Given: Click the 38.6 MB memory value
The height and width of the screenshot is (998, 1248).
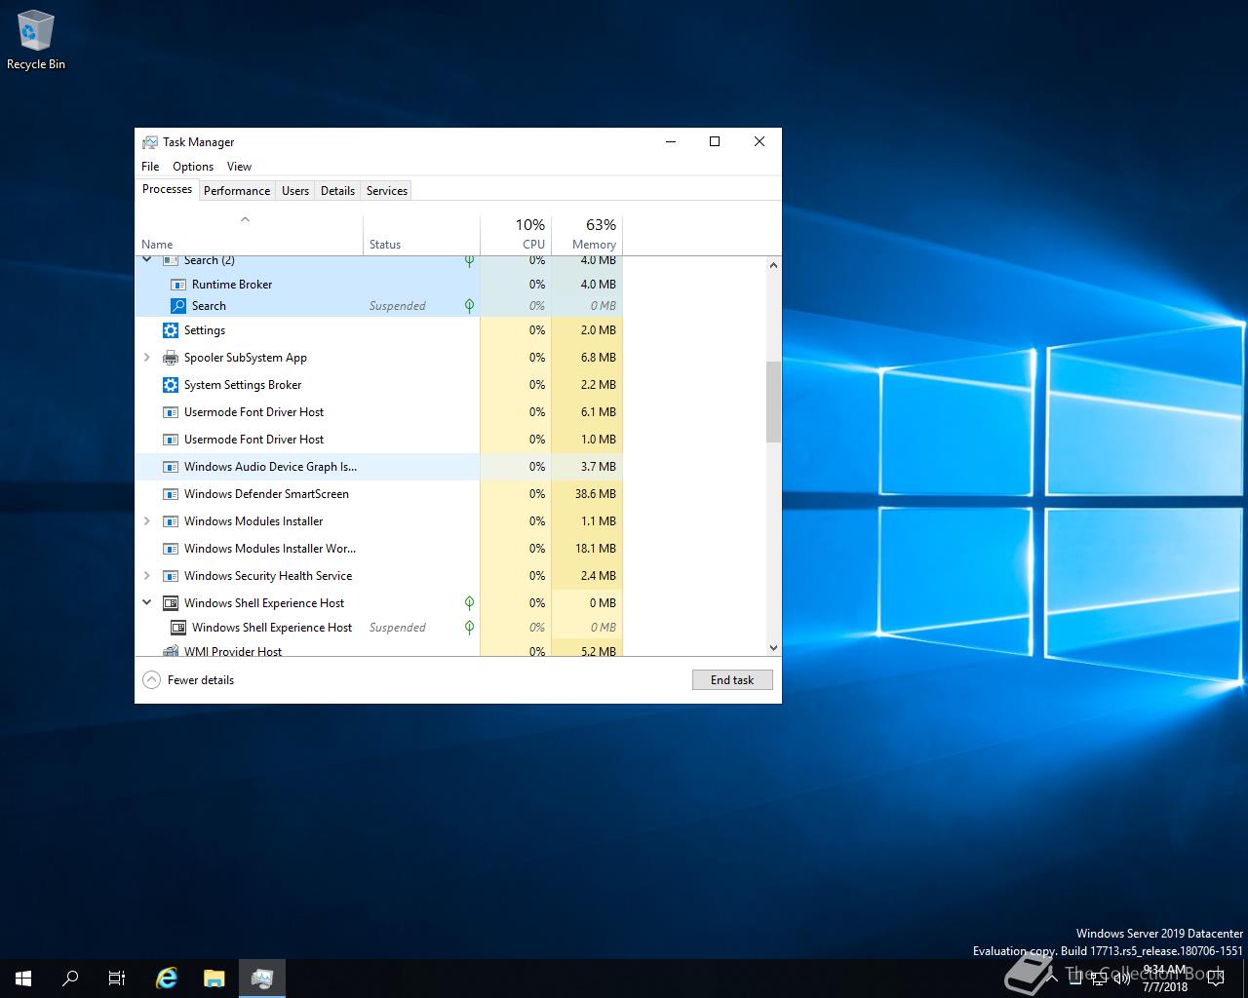Looking at the screenshot, I should [596, 494].
